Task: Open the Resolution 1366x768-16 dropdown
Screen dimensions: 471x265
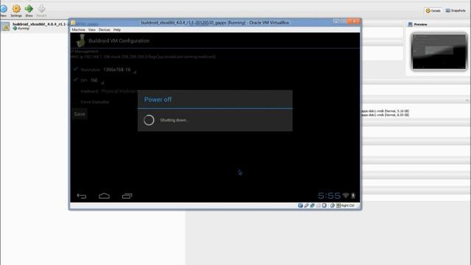Action: [119, 70]
